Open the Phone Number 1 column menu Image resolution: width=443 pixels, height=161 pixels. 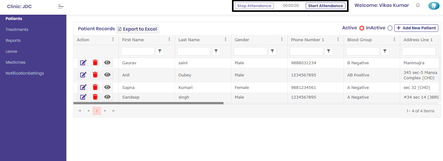tap(338, 39)
